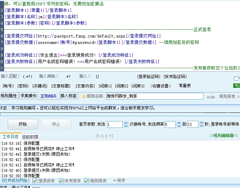Click the 登录成功特征1 line in editor

point(69,55)
